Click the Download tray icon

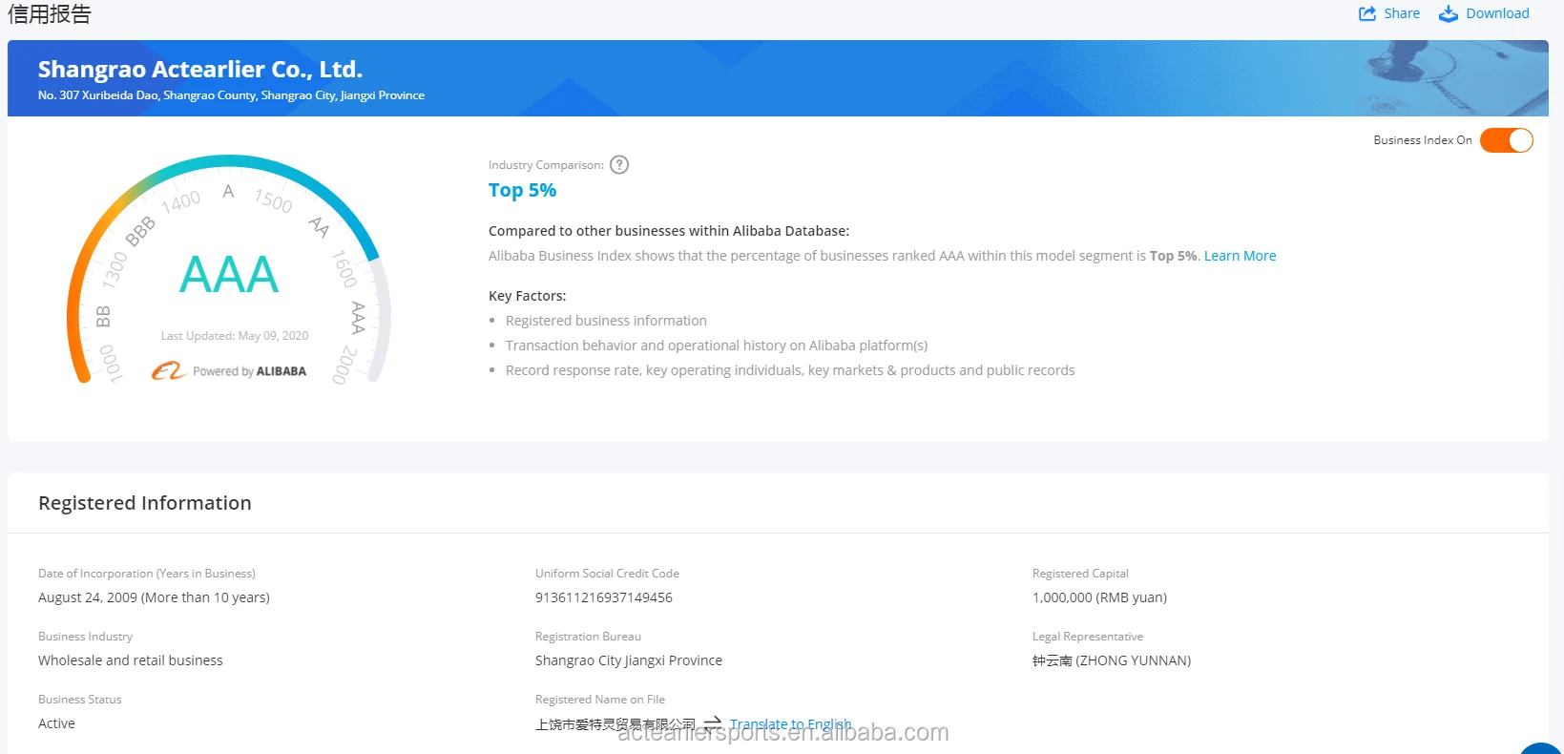1449,13
